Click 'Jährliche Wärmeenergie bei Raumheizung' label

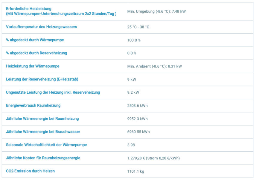pos(42,119)
